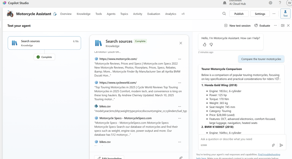Open the Analytics tab
The width and height of the screenshot is (292, 159).
pyautogui.click(x=171, y=14)
